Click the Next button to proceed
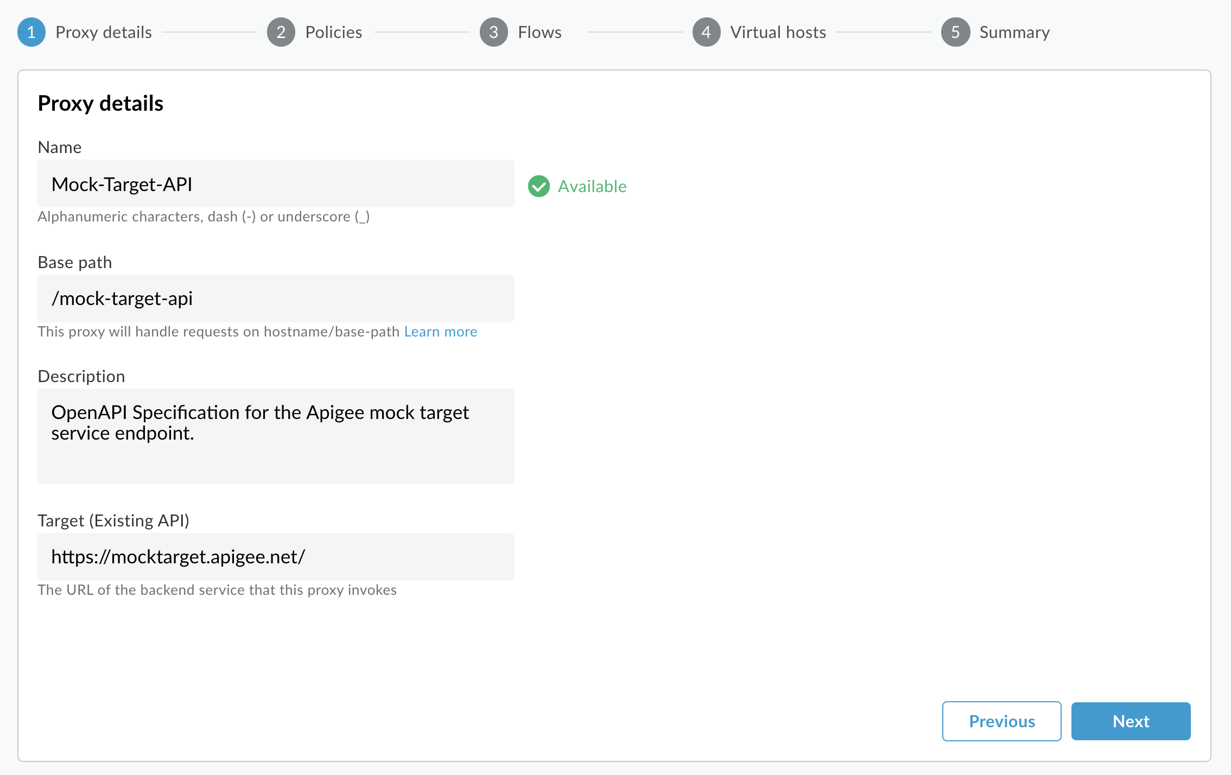Image resolution: width=1231 pixels, height=775 pixels. tap(1131, 721)
